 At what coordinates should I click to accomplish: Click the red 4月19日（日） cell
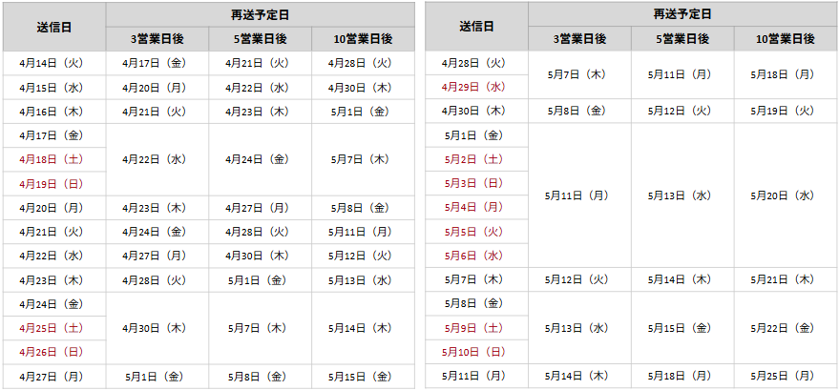pyautogui.click(x=53, y=183)
